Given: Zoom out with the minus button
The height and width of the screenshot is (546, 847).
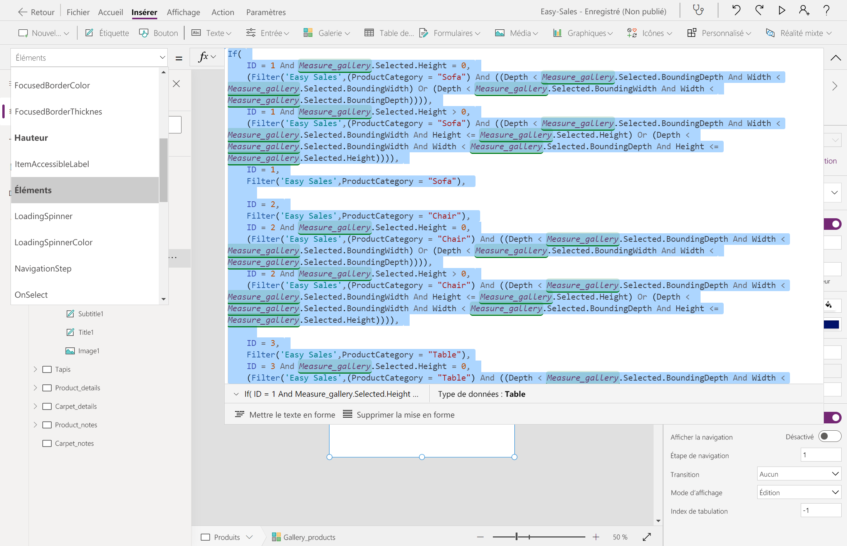Looking at the screenshot, I should click(x=480, y=537).
